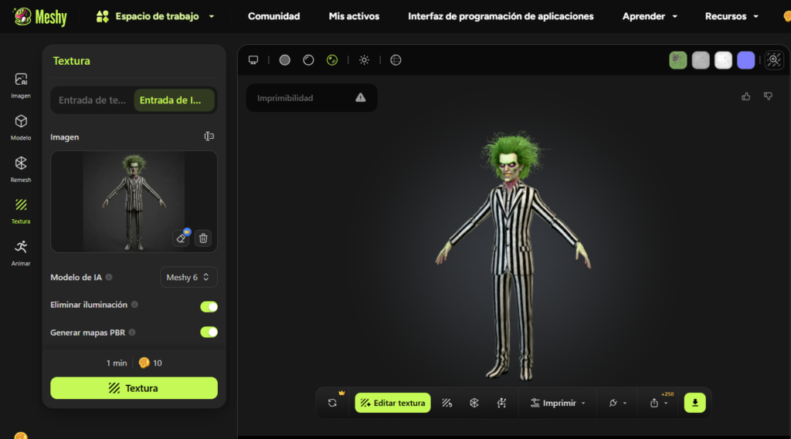Click the image compare icon beside Imagen

pyautogui.click(x=209, y=137)
